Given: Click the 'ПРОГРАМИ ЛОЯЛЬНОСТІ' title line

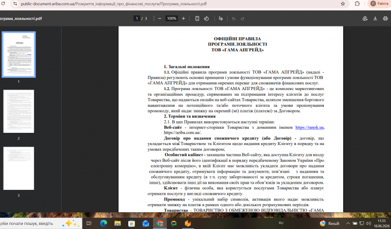Looking at the screenshot, I should (237, 44).
